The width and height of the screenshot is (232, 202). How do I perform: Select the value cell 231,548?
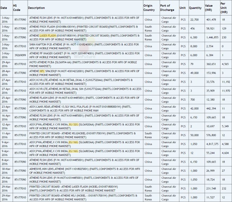coord(211,189)
